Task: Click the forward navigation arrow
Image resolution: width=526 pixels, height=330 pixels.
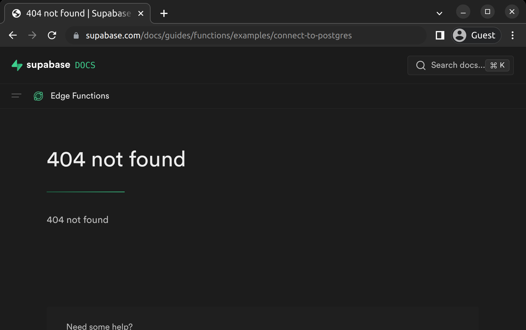Action: [32, 35]
